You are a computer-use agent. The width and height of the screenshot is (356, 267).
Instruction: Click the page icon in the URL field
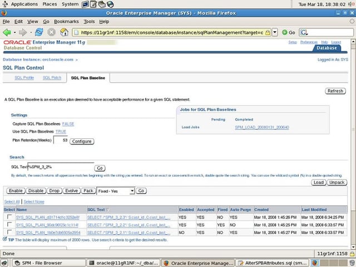77,32
